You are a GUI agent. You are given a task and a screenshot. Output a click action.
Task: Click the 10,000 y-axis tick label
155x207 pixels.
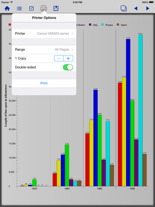12,158
